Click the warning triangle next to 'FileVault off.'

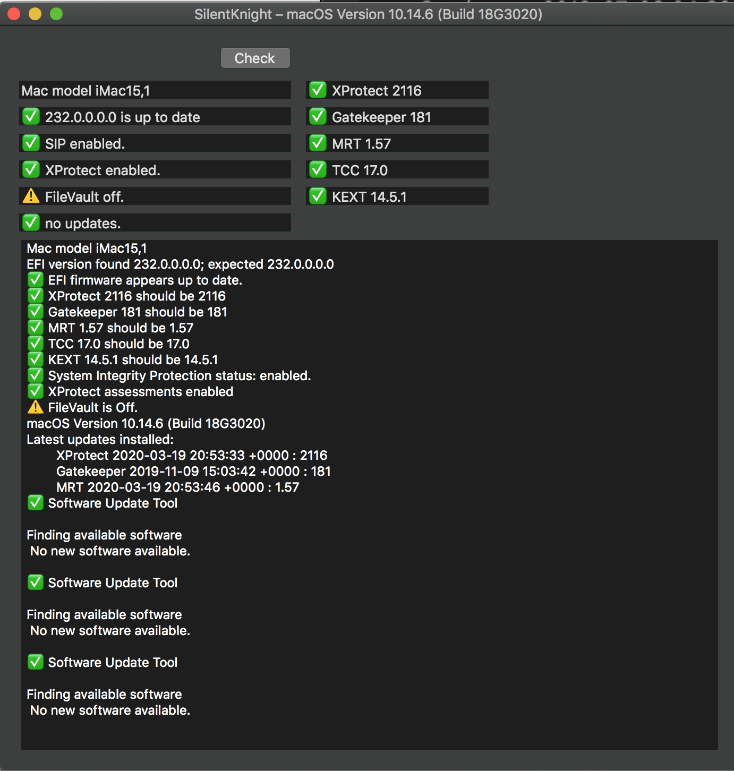pyautogui.click(x=31, y=196)
